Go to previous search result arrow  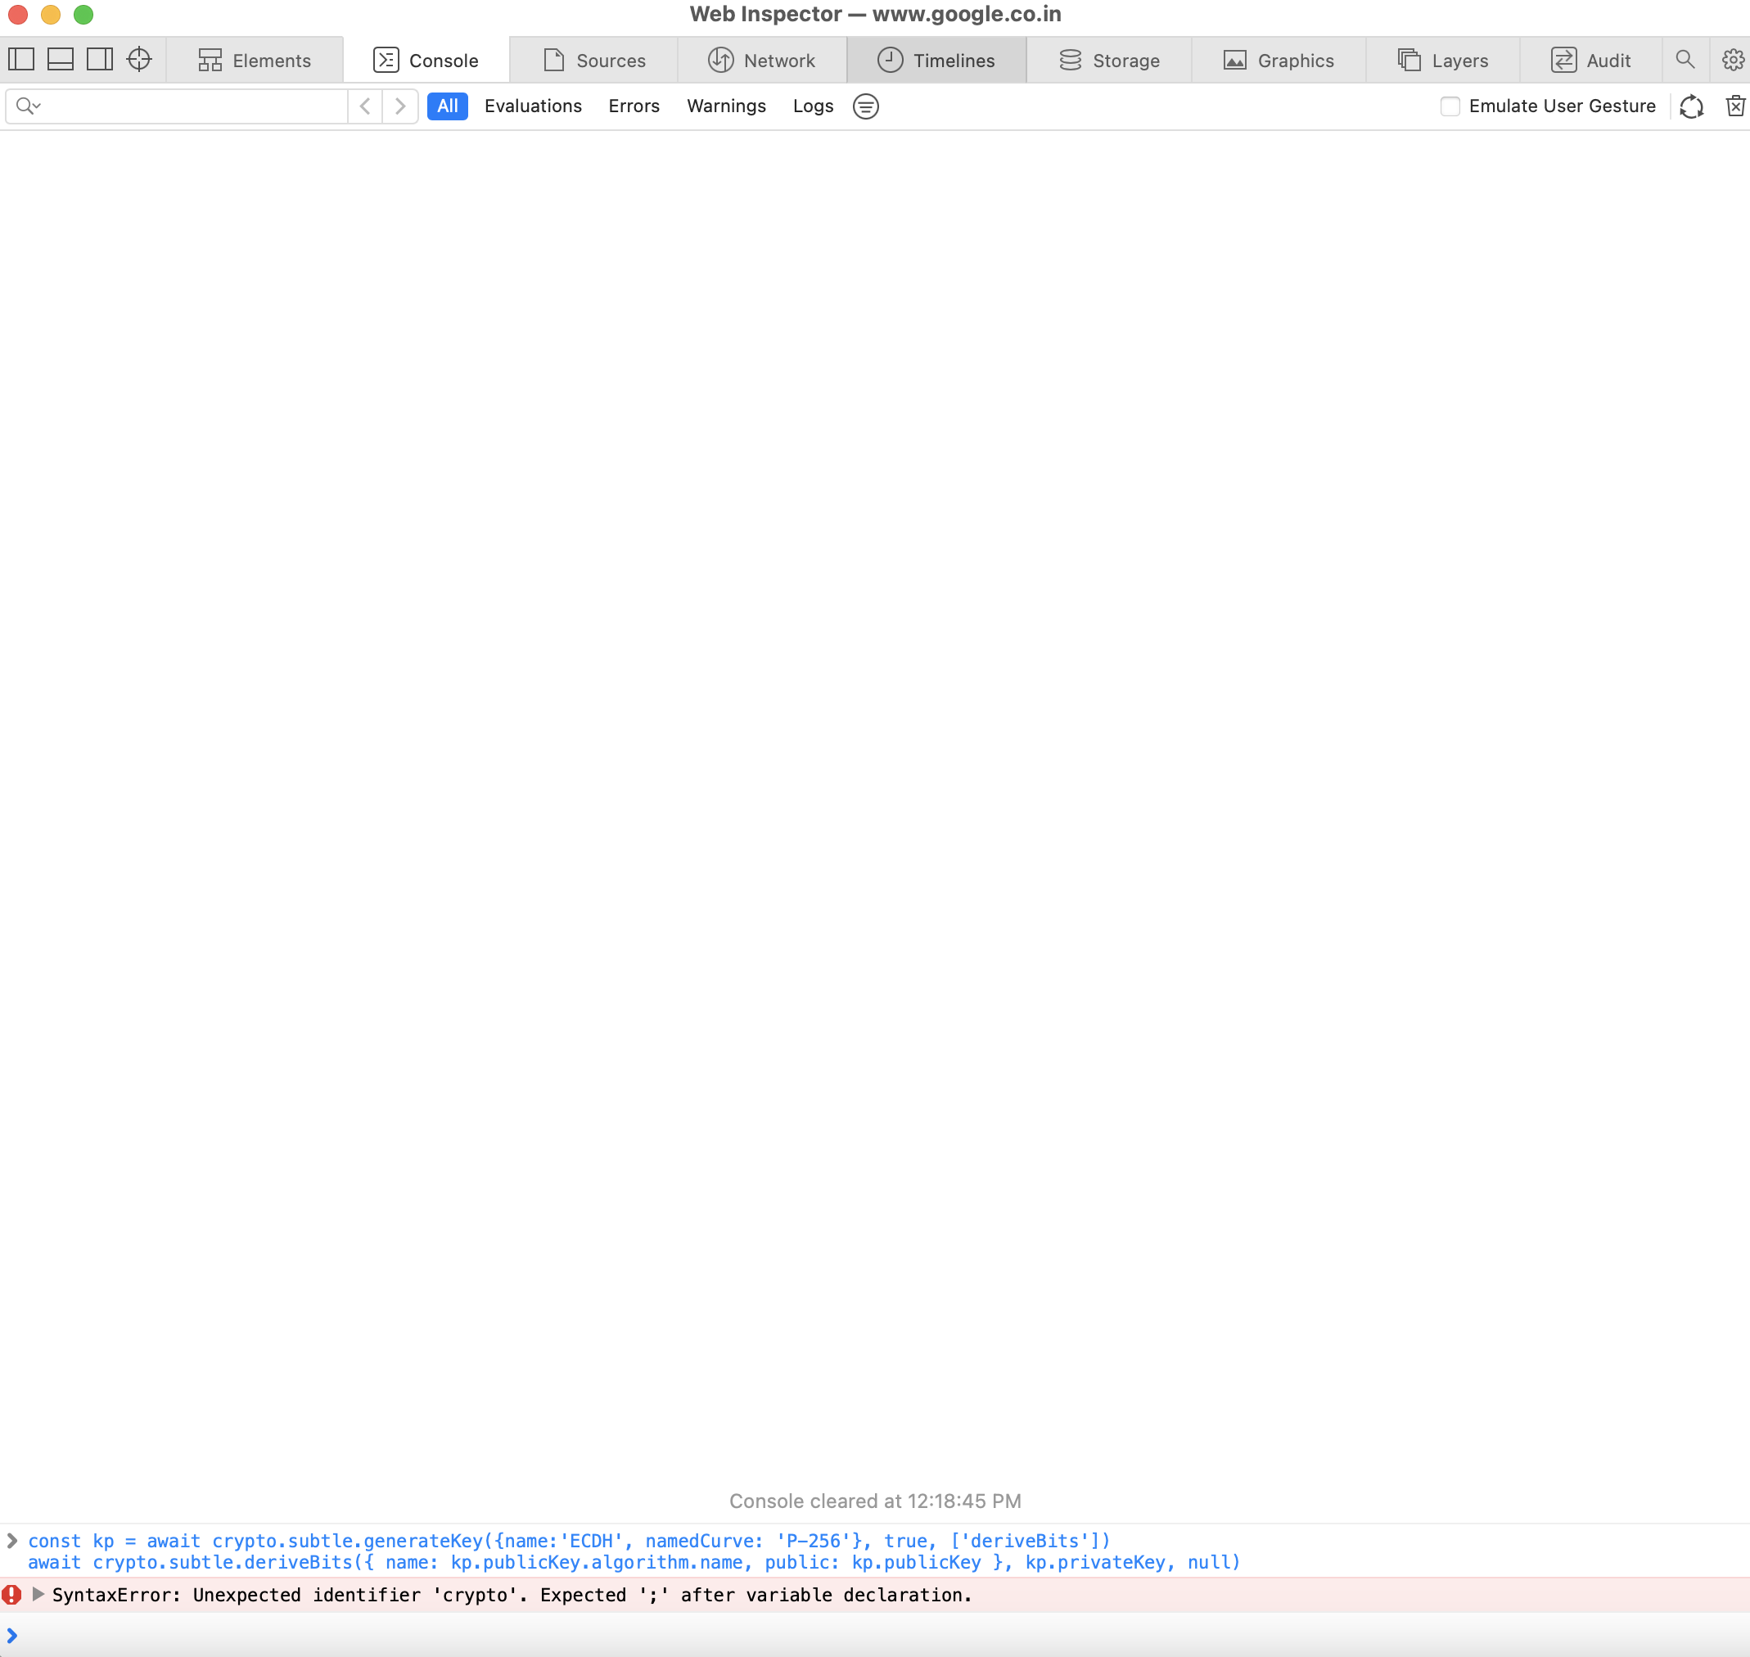[365, 106]
